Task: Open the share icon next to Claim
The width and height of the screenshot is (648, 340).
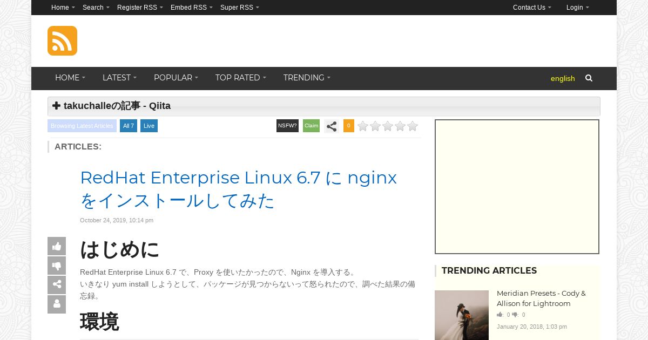Action: point(332,126)
